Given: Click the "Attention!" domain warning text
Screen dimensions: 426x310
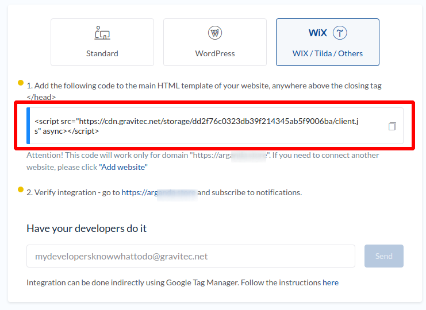Looking at the screenshot, I should tap(203, 161).
